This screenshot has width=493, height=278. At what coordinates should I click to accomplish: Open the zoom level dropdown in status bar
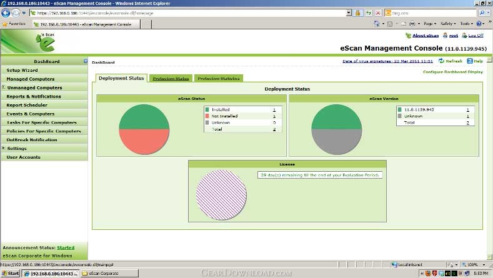[x=486, y=265]
